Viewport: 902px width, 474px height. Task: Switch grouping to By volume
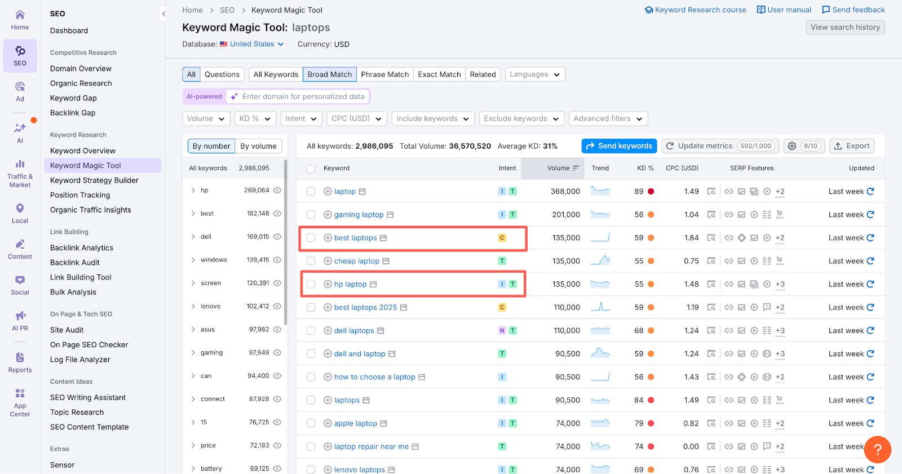click(258, 146)
